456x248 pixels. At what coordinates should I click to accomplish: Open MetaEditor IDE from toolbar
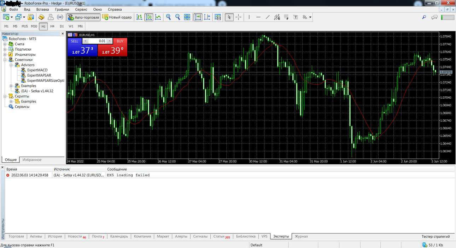point(42,17)
